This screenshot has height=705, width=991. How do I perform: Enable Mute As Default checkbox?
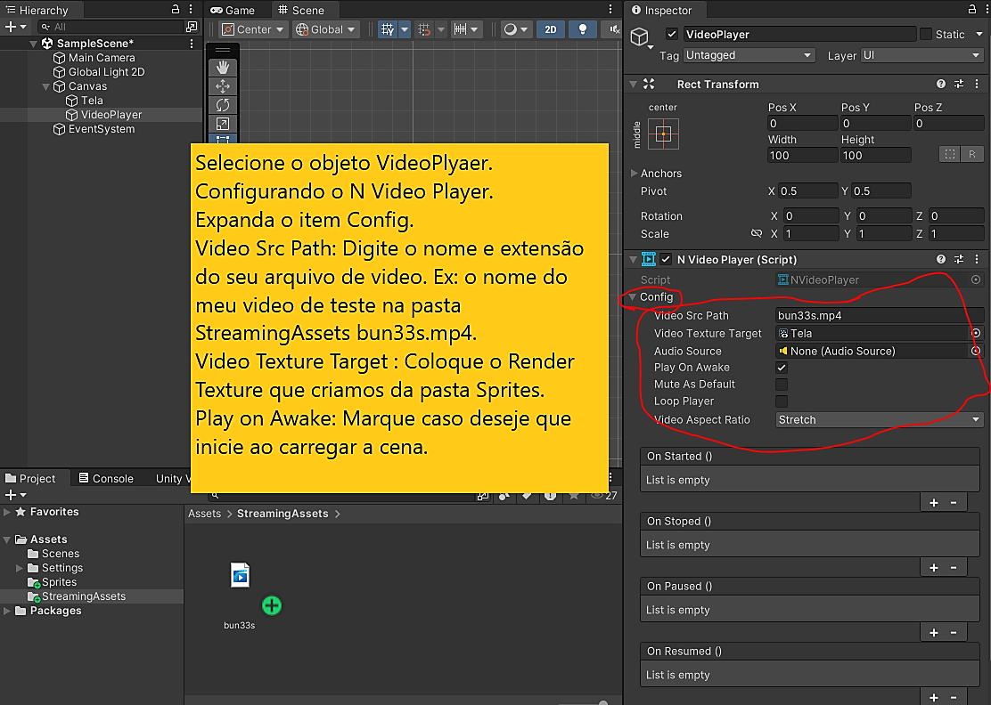(x=782, y=385)
